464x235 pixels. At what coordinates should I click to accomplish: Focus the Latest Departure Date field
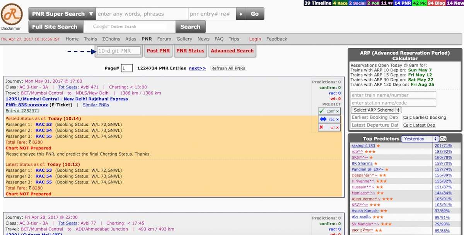[x=375, y=125]
